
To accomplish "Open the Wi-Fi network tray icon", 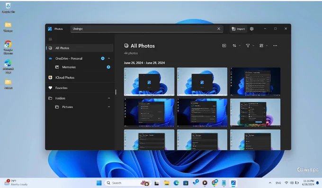I will tap(286, 183).
